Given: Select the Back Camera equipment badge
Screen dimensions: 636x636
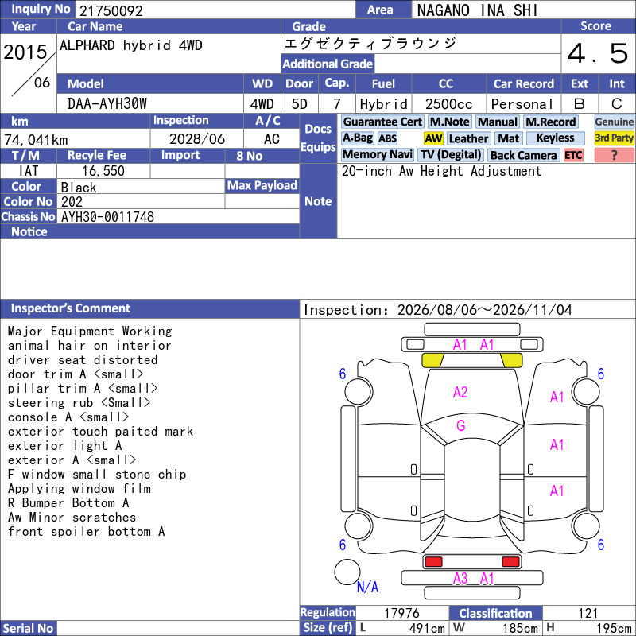Looking at the screenshot, I should pyautogui.click(x=524, y=155).
